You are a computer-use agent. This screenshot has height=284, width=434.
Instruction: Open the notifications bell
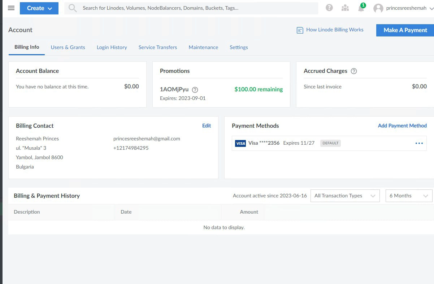361,8
